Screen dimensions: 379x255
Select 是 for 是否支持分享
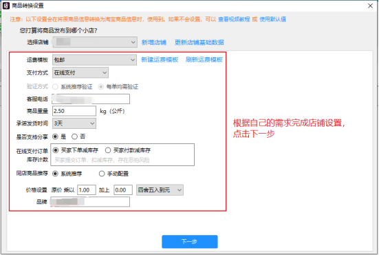(55, 136)
